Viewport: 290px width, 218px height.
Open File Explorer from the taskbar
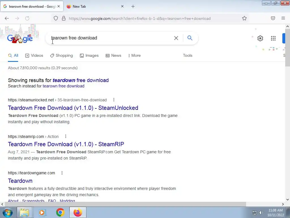point(24,212)
